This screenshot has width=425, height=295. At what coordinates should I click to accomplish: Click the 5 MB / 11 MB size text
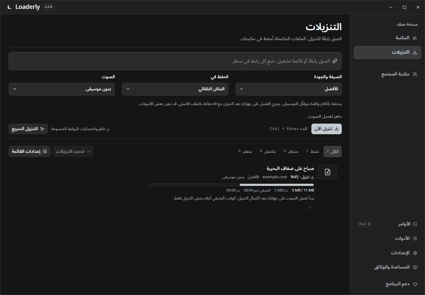(303, 190)
